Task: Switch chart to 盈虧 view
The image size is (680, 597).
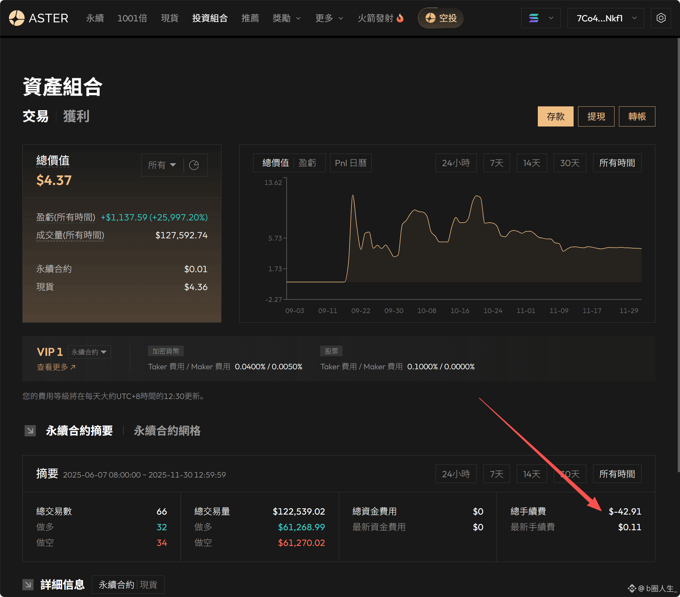Action: [x=307, y=163]
